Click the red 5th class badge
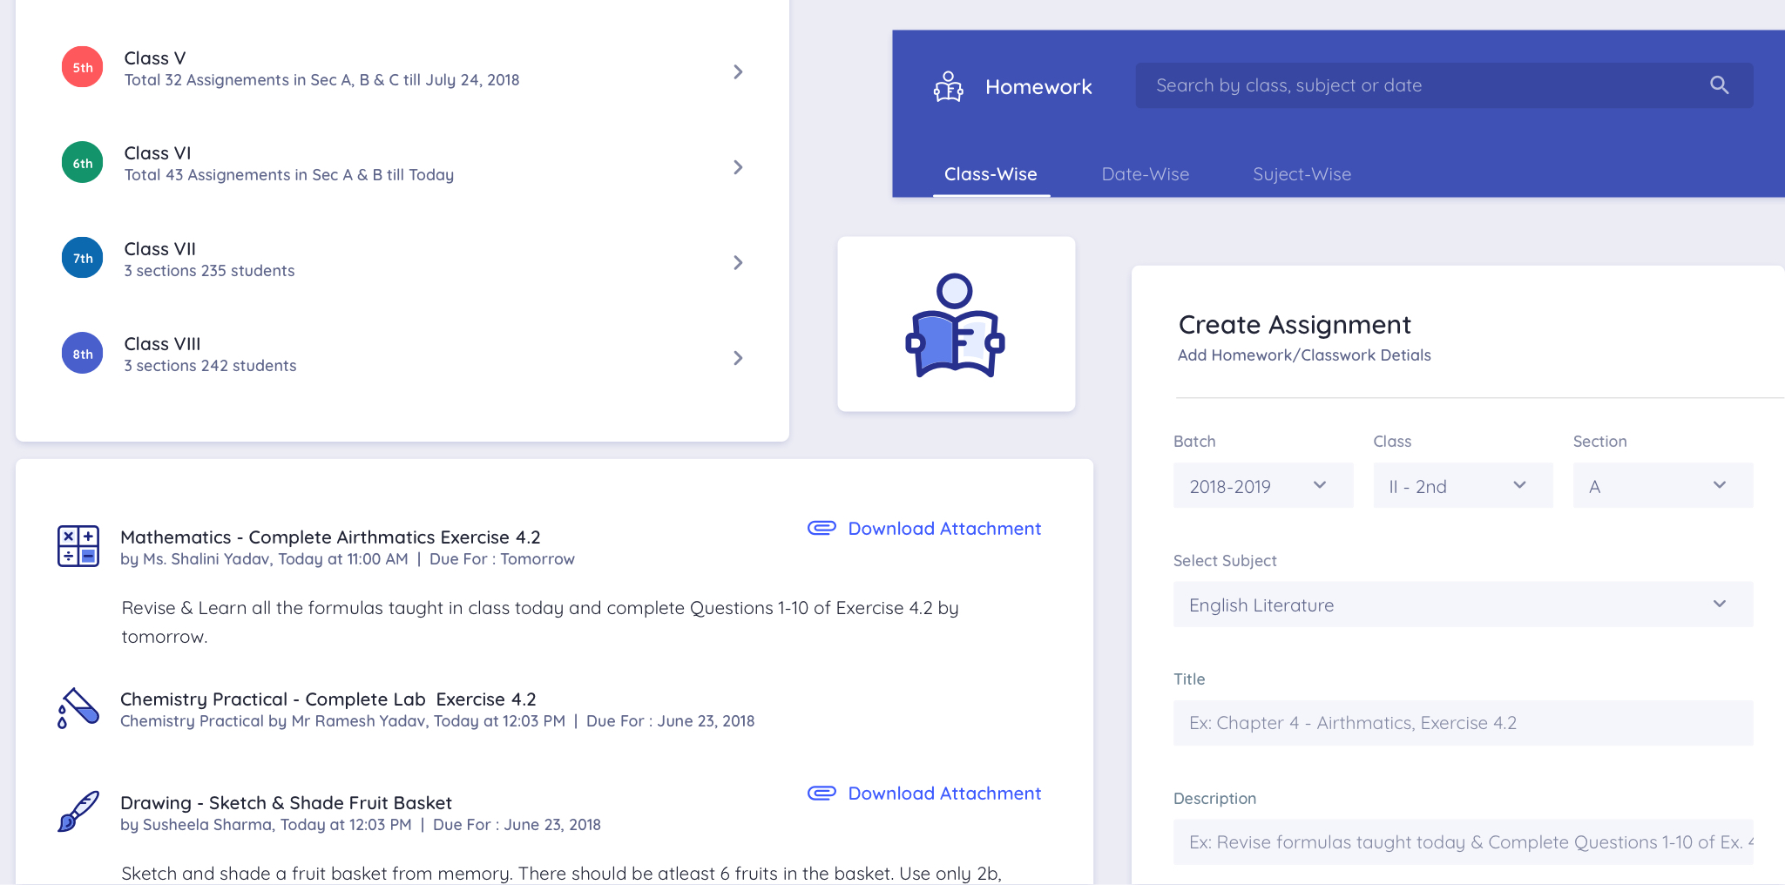 point(83,68)
